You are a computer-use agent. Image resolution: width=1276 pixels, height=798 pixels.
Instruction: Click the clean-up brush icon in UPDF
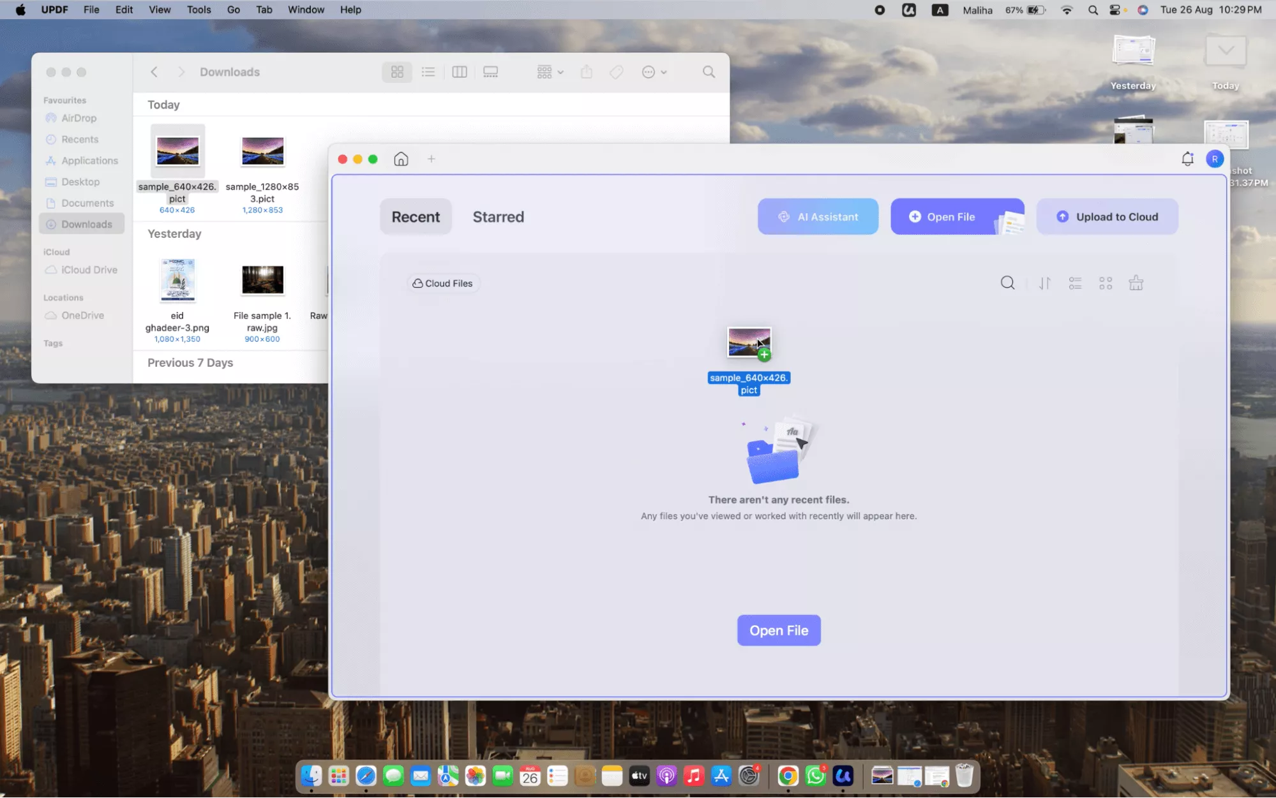1136,283
